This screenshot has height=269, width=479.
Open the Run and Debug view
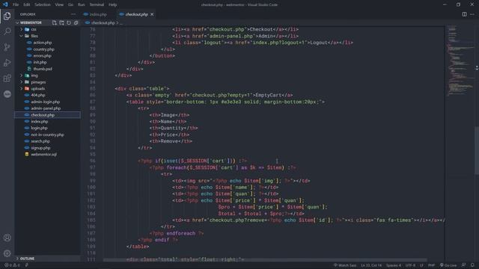tap(7, 63)
